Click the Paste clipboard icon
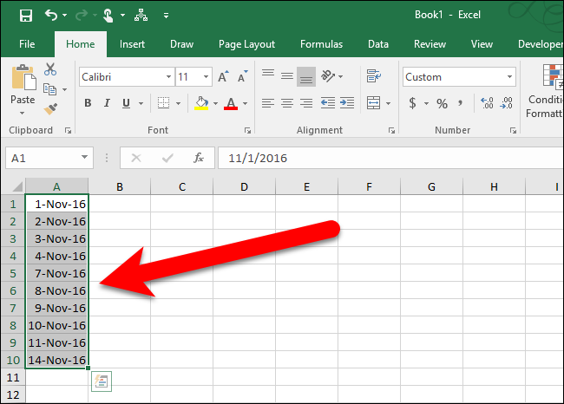This screenshot has width=564, height=404. click(x=23, y=78)
